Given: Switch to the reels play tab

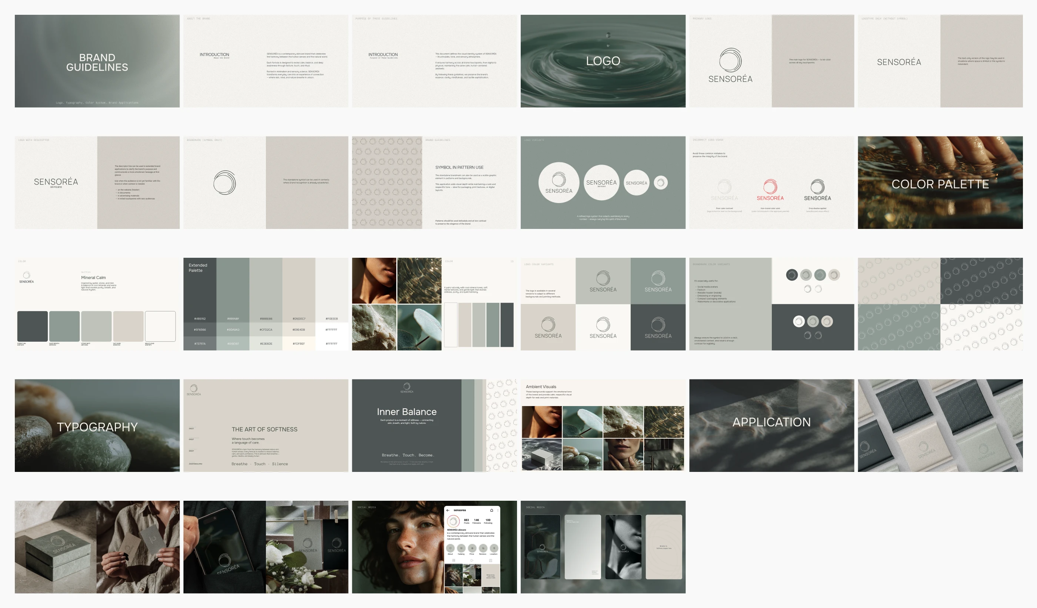Looking at the screenshot, I should (x=472, y=560).
